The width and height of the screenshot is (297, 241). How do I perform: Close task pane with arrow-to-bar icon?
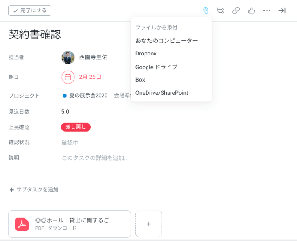(x=282, y=11)
